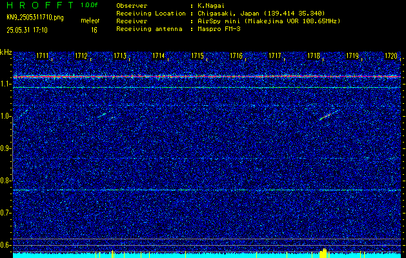This screenshot has height=258, width=406.
Task: Select the Chigasaki, Japan coordinates text
Action: [x=261, y=14]
